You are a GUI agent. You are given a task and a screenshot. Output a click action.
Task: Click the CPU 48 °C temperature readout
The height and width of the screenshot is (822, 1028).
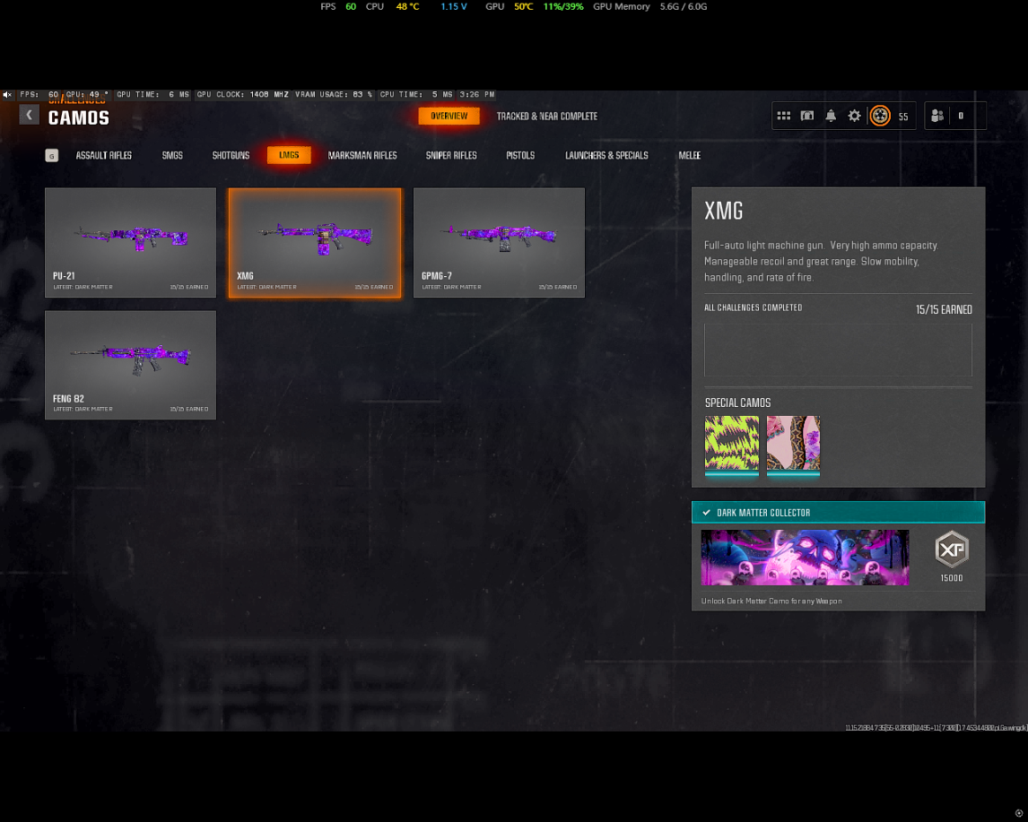pyautogui.click(x=392, y=6)
